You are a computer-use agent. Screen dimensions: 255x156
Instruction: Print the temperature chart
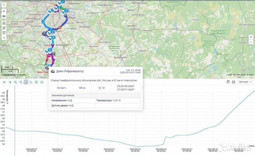pyautogui.click(x=233, y=82)
